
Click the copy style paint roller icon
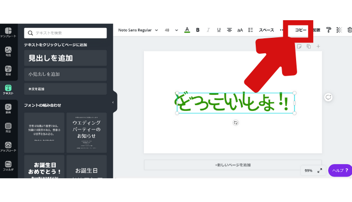point(328,30)
